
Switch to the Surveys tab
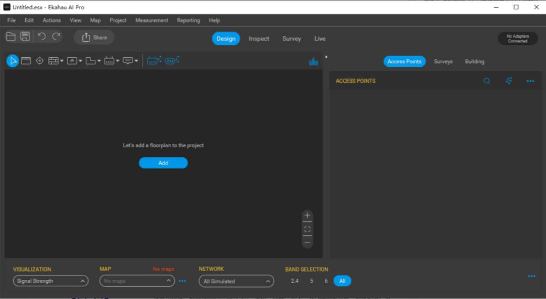[443, 61]
